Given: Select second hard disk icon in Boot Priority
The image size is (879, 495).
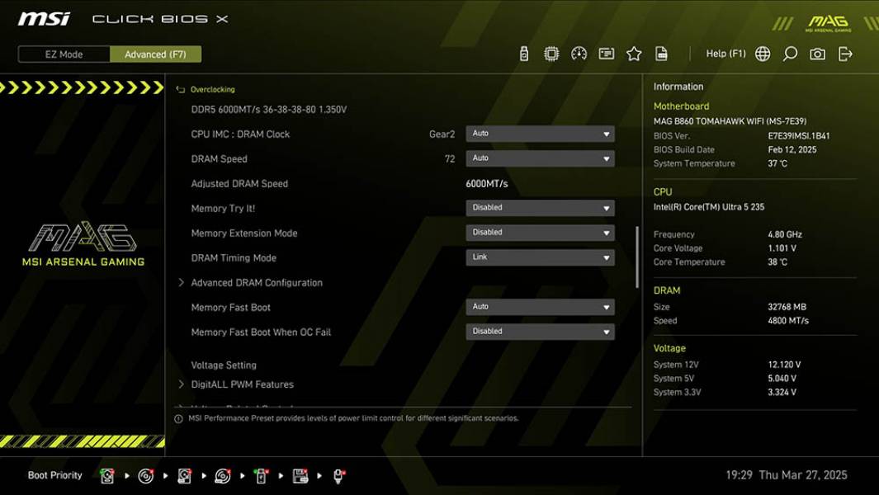Looking at the screenshot, I should tap(184, 476).
